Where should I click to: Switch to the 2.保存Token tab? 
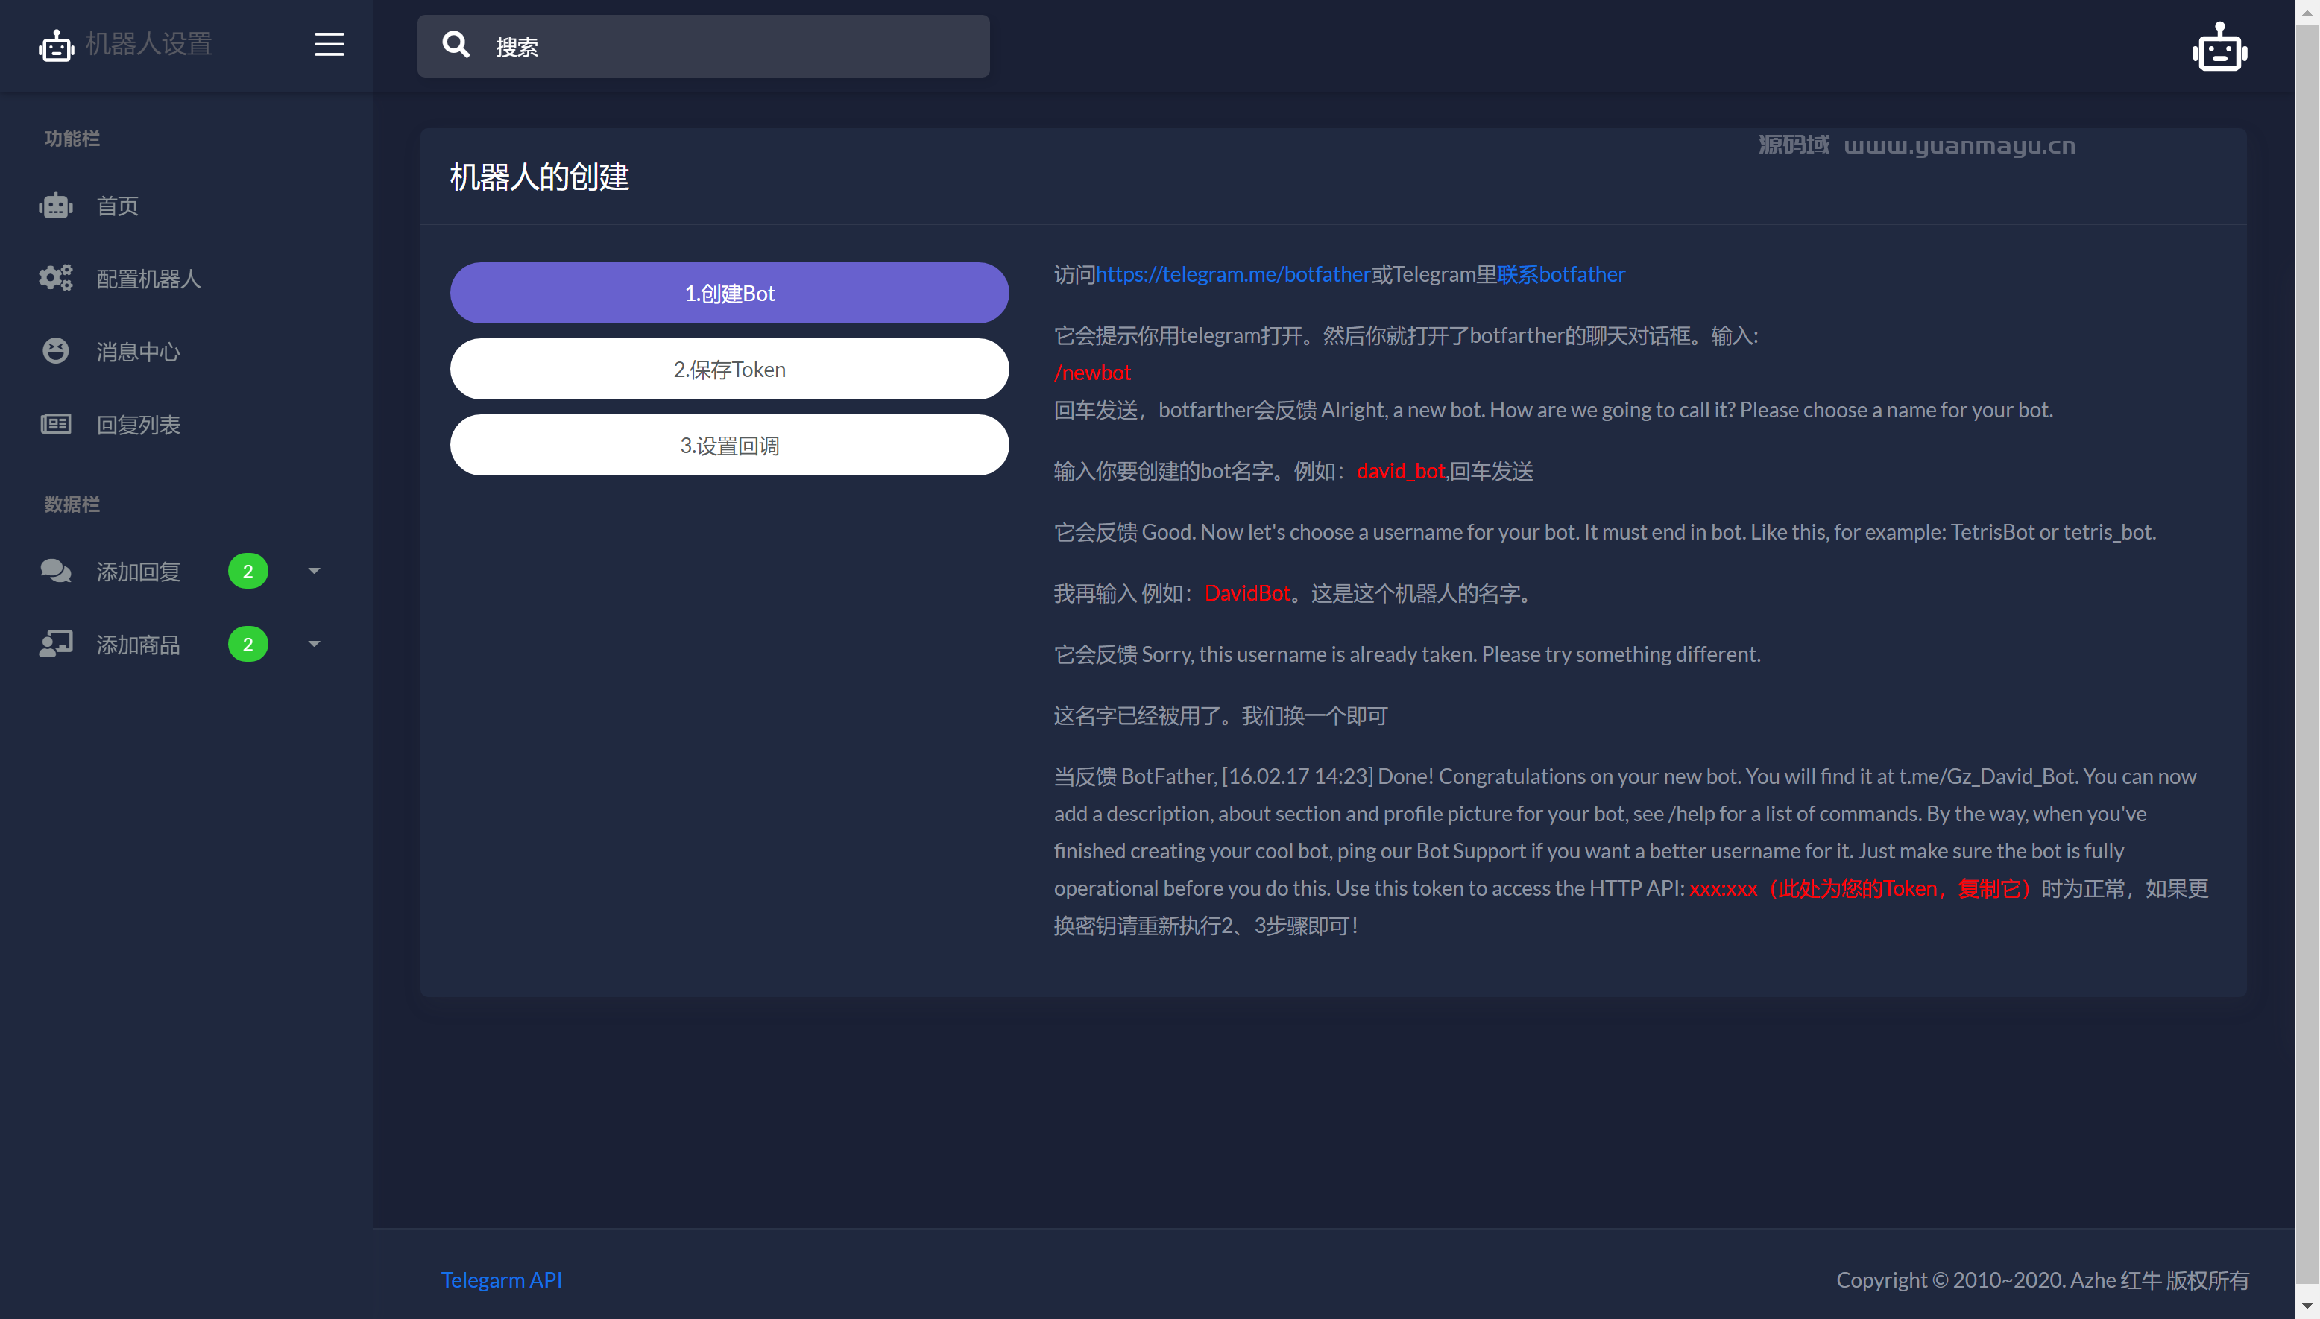coord(728,369)
